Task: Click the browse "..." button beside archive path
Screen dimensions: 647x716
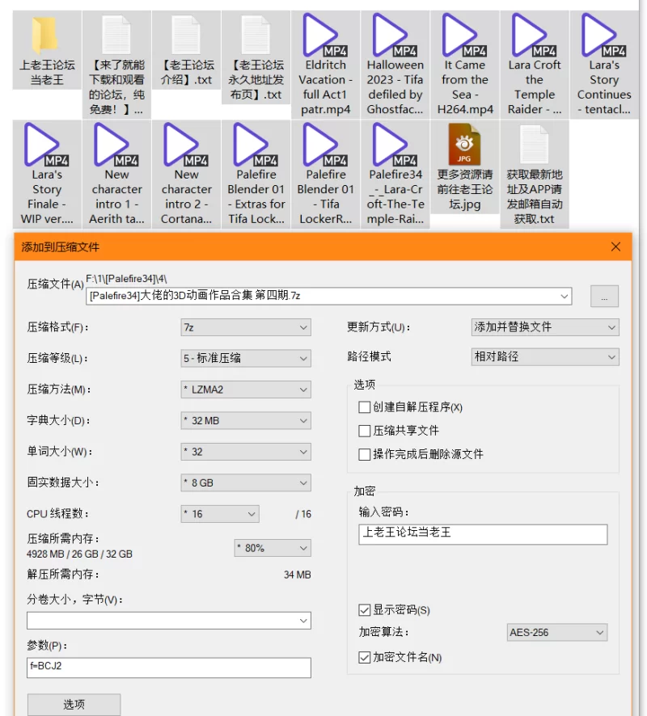Action: 604,297
